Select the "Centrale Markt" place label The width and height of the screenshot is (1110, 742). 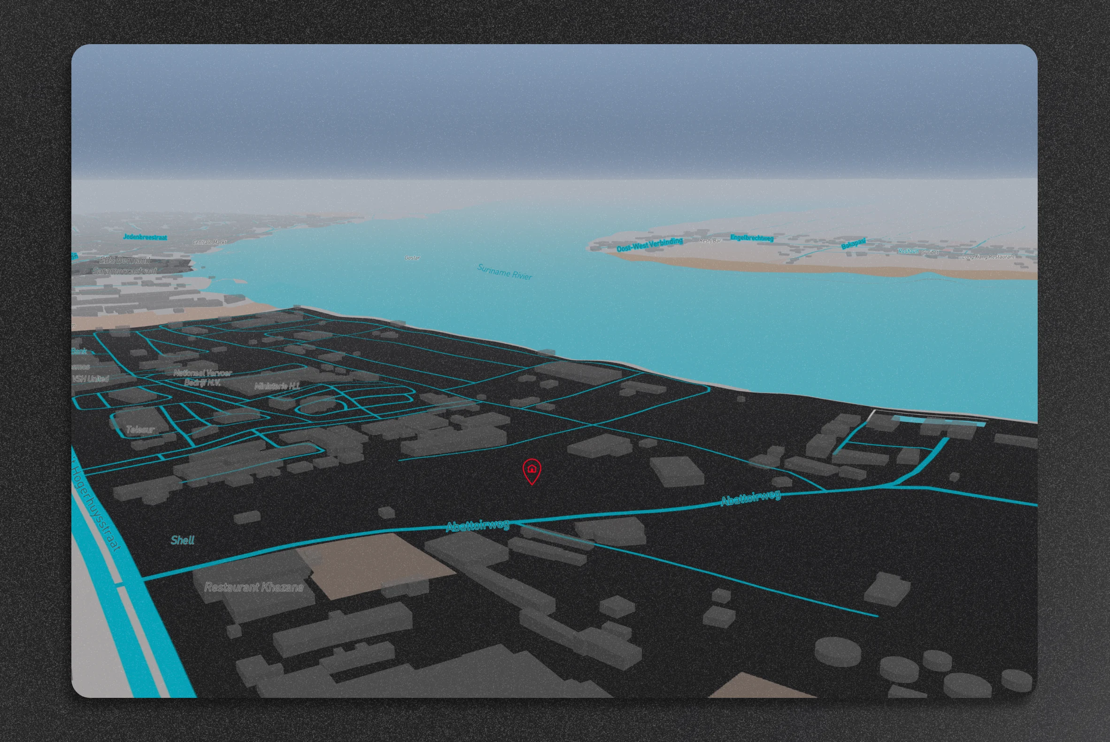[209, 242]
